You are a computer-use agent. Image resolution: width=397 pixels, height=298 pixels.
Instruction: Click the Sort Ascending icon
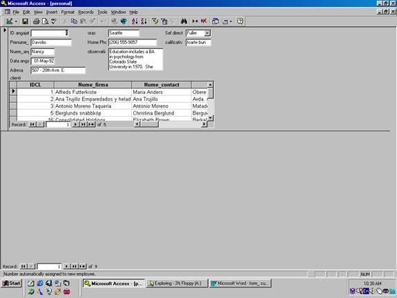pos(135,21)
